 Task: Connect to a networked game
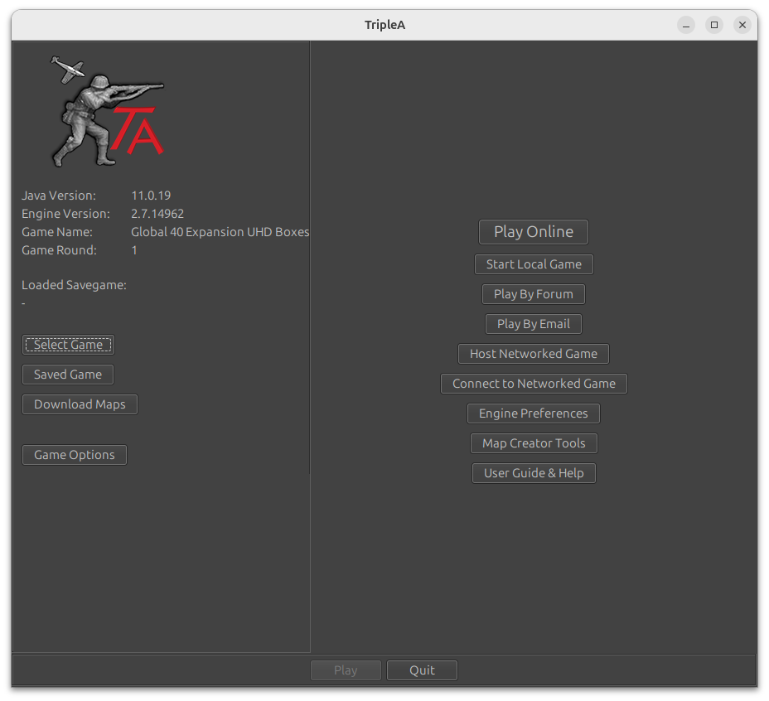pos(533,384)
